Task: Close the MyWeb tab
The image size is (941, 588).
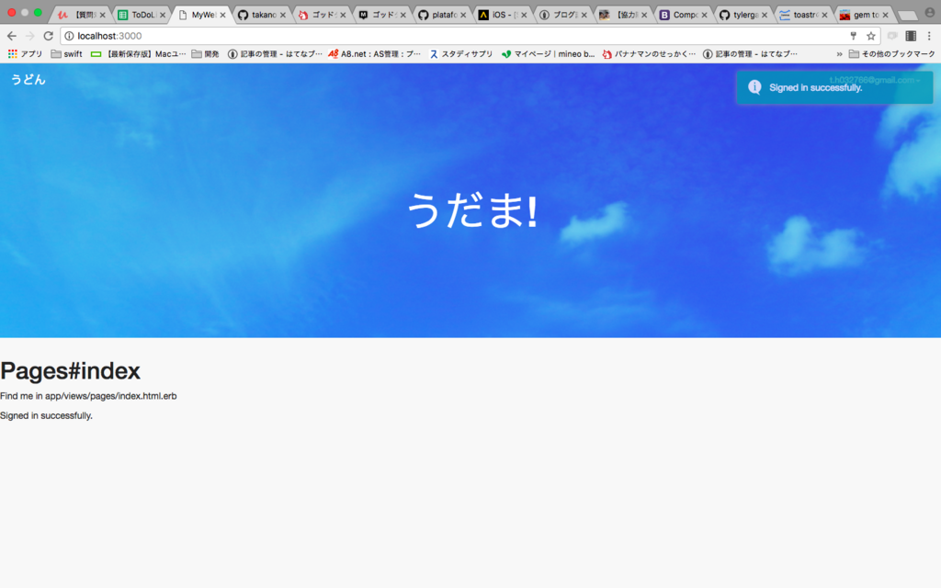Action: (222, 15)
